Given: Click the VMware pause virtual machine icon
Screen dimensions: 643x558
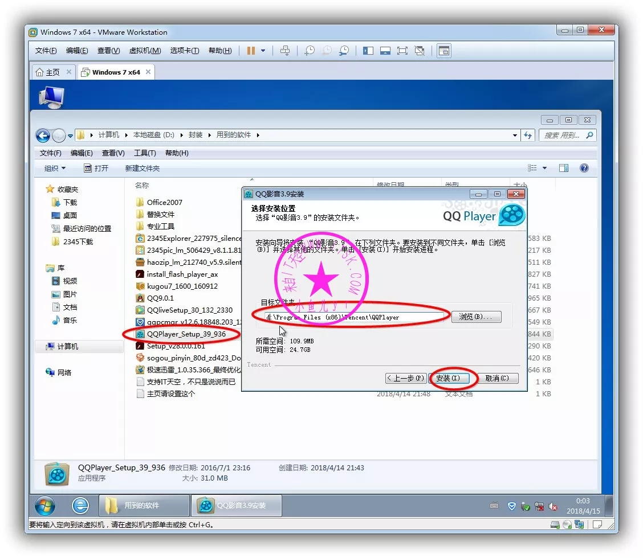Looking at the screenshot, I should point(251,51).
